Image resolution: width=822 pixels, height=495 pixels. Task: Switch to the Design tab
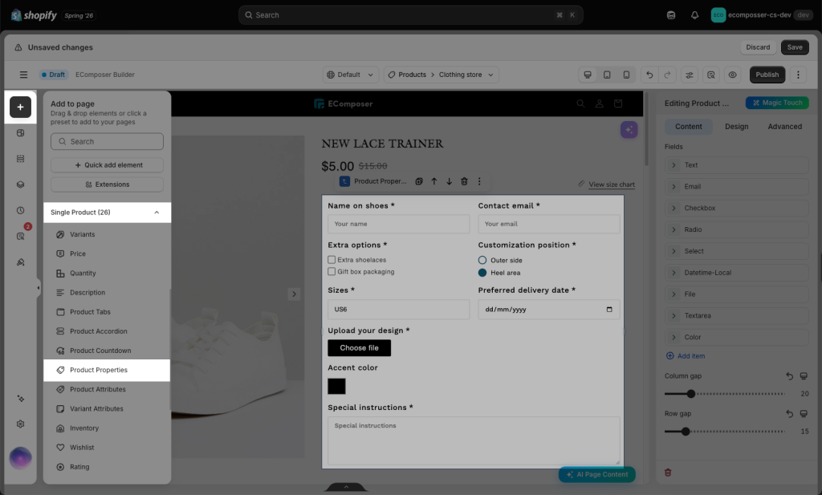coord(737,126)
